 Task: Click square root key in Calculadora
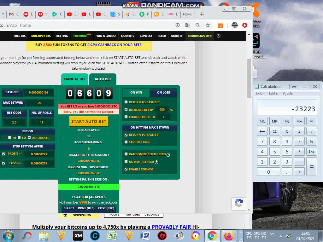(x=311, y=131)
